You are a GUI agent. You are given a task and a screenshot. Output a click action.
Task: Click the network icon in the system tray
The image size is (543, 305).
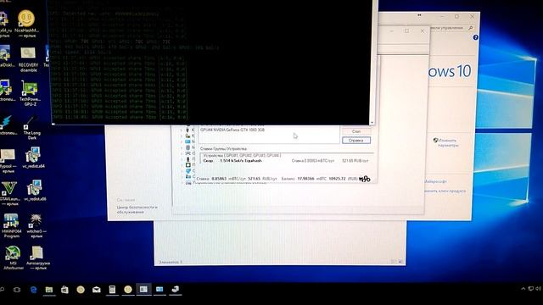tap(531, 288)
